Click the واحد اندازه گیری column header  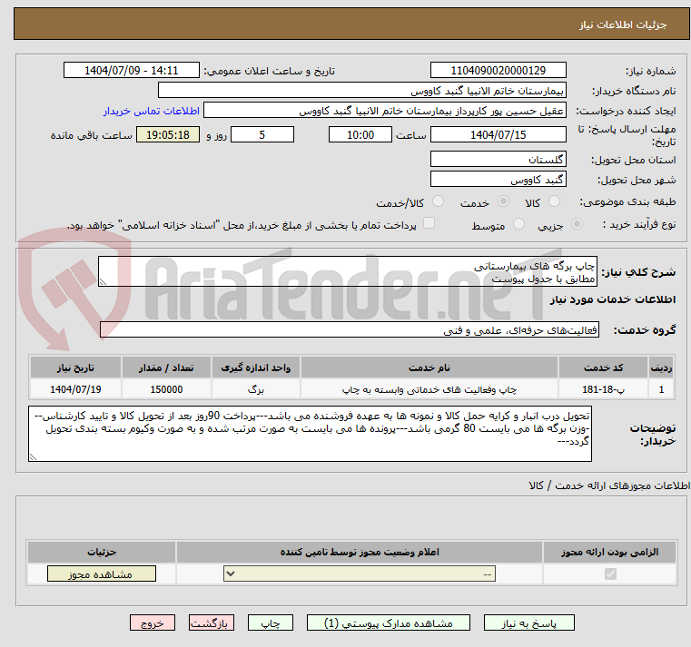tap(255, 368)
